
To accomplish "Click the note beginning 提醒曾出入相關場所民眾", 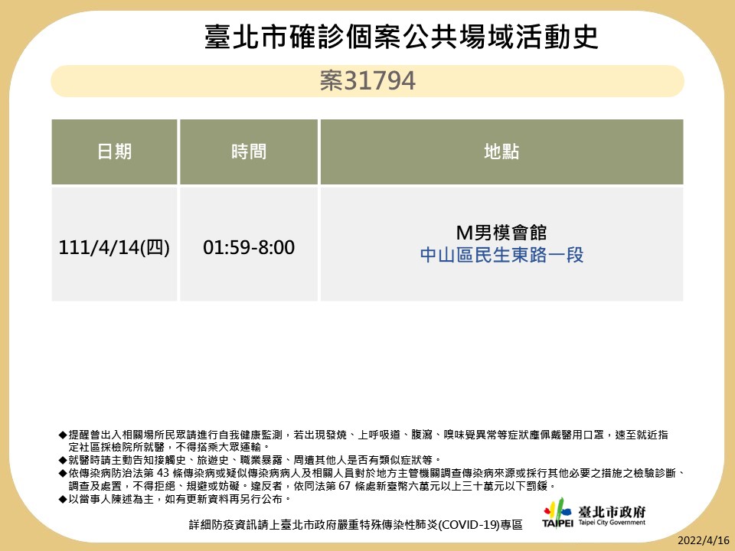I will (364, 435).
